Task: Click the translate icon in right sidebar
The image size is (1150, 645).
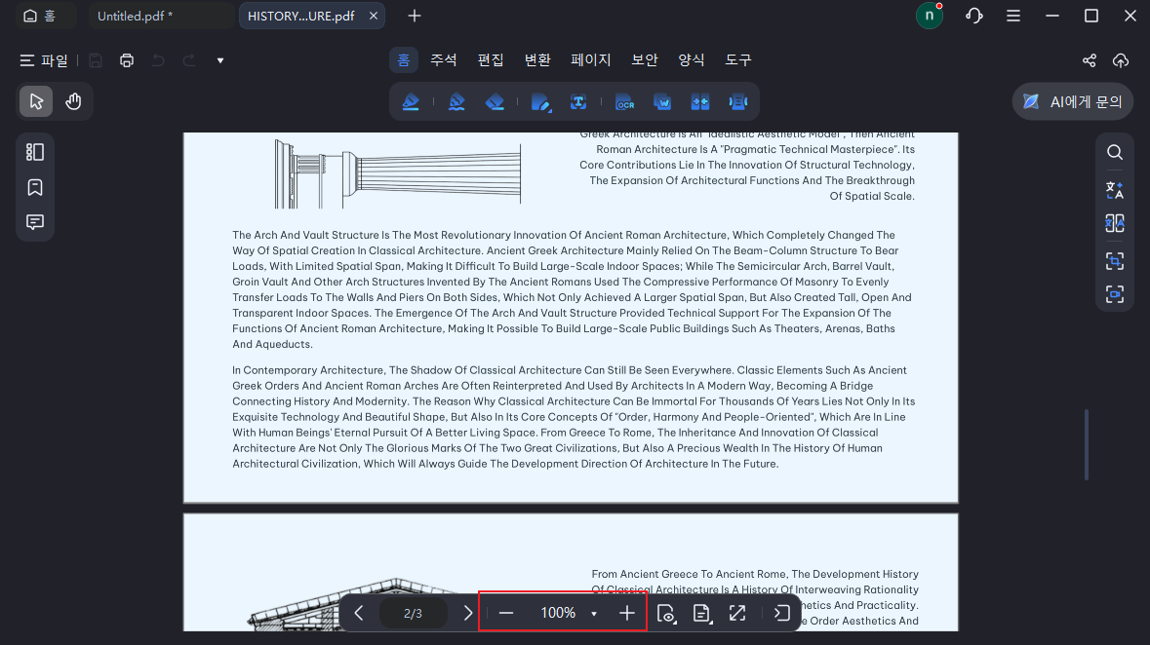Action: coord(1115,190)
